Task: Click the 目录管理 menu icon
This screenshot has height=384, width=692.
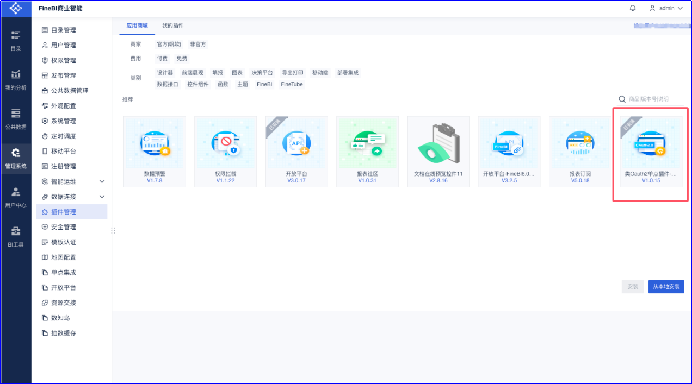Action: [45, 30]
